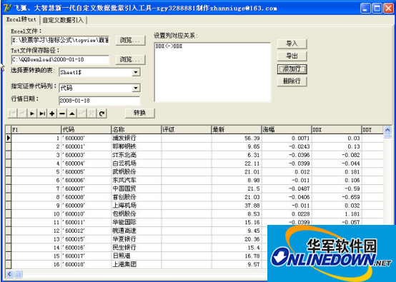
Task: Click the 名称 column header
Action: (x=136, y=130)
